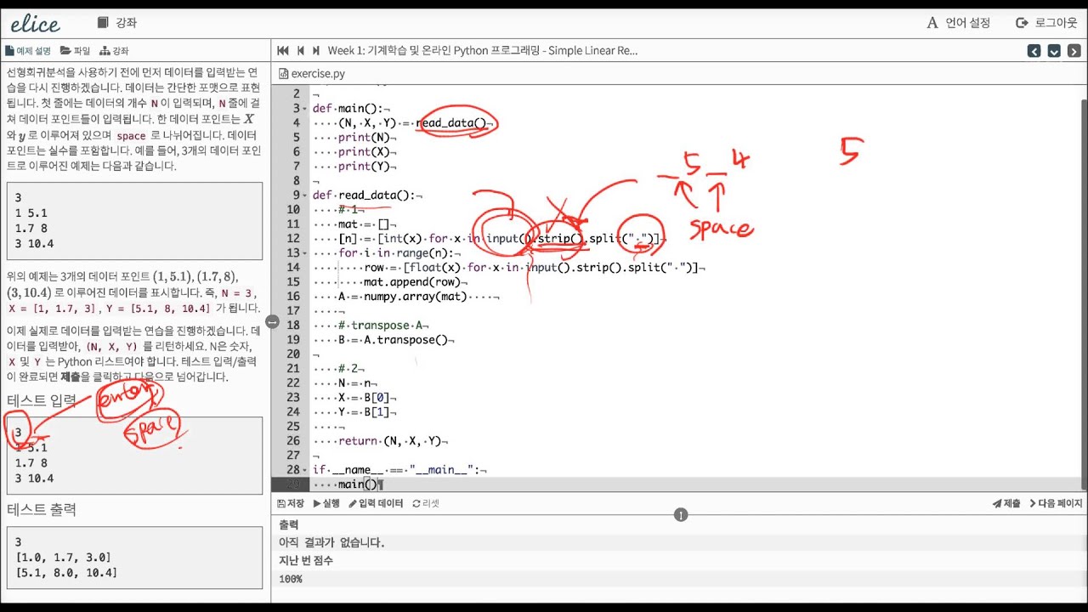Click the 테스트 출력 result box

point(134,558)
